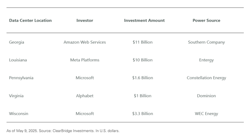Image resolution: width=250 pixels, height=136 pixels.
Task: Select the Southern Company cell
Action: 206,42
